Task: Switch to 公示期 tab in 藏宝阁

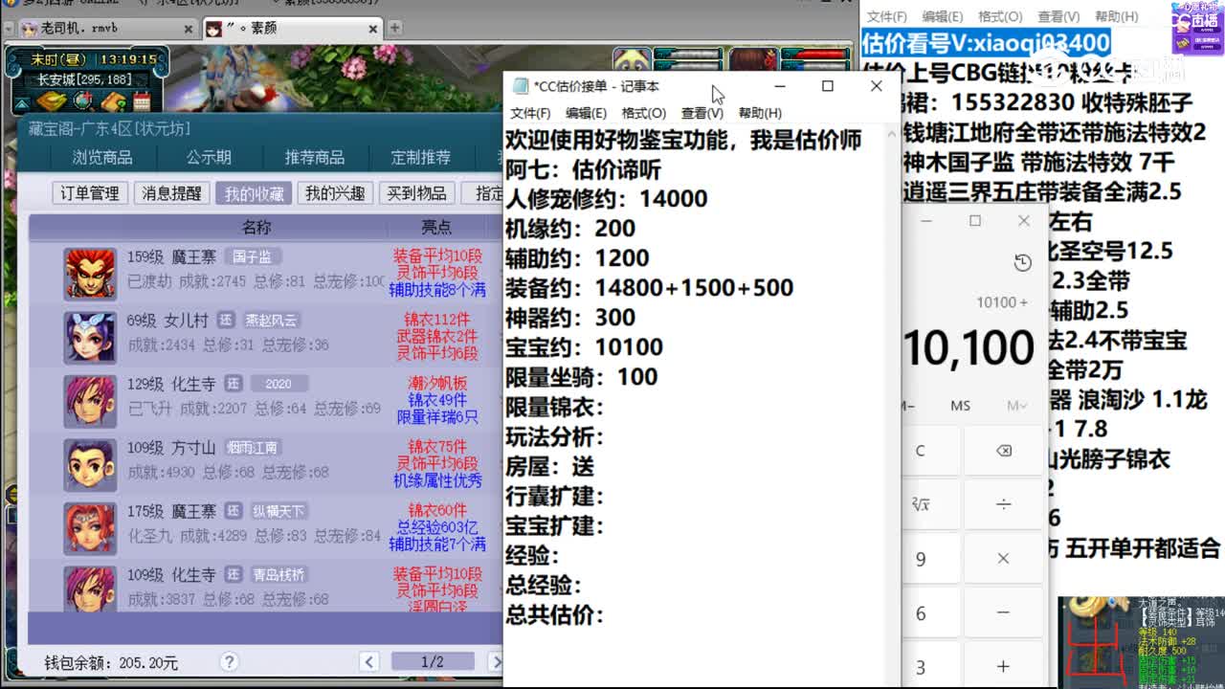Action: (x=209, y=158)
